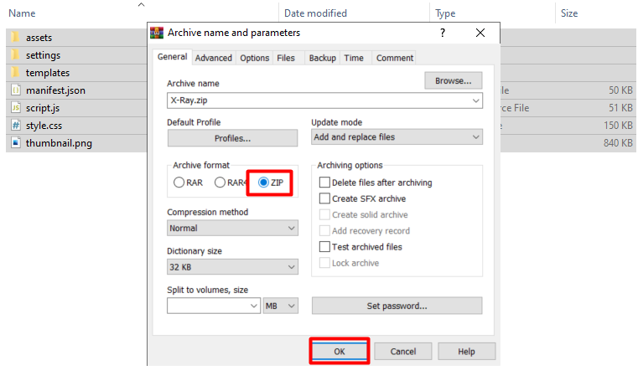Select the style.css file icon
This screenshot has width=638, height=386.
point(15,126)
